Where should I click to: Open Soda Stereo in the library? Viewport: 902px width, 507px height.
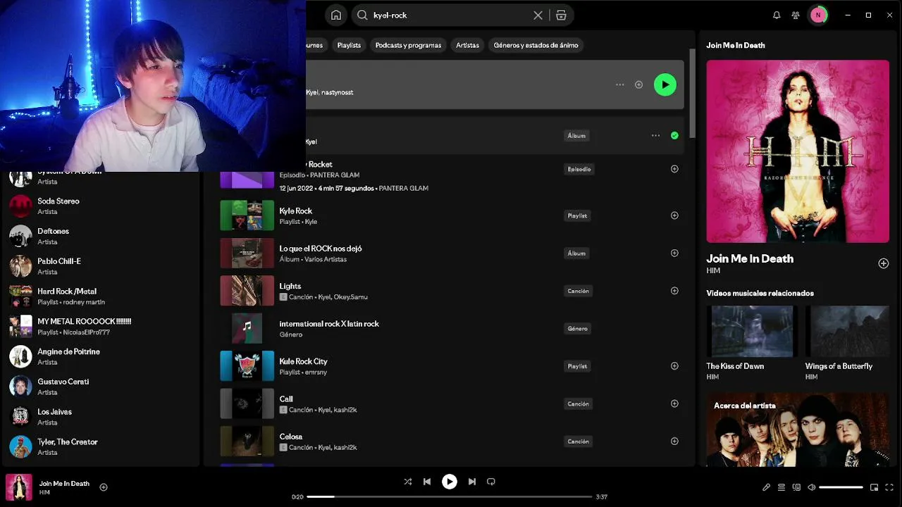point(100,206)
